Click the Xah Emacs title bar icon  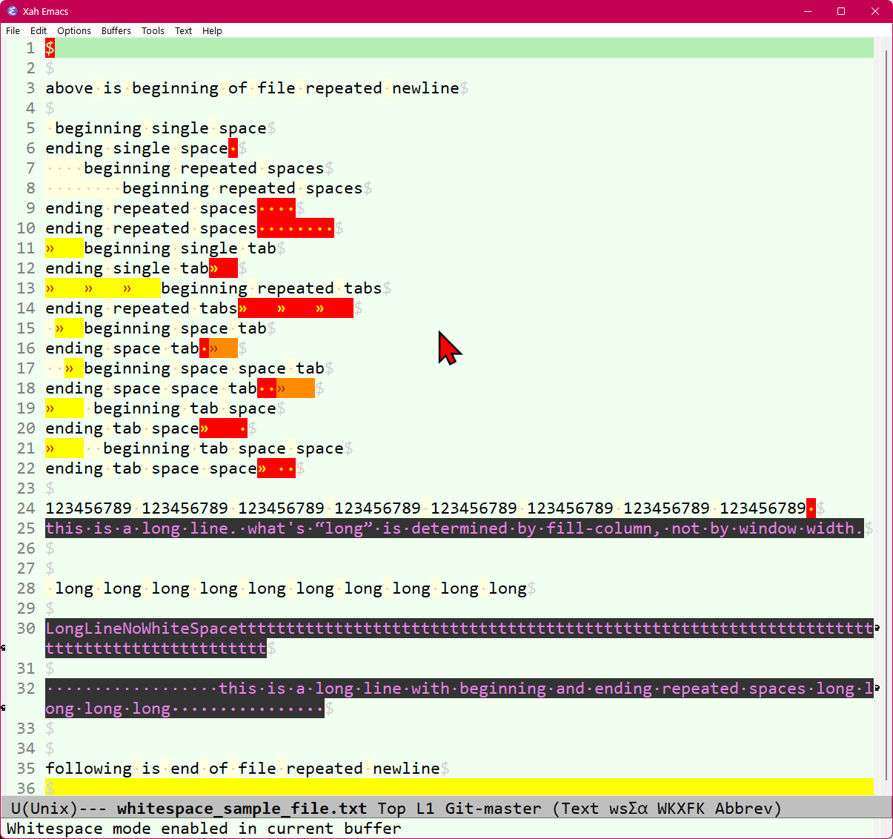12,11
